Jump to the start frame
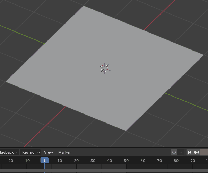Viewport: 208px width, 173px height. [190, 152]
